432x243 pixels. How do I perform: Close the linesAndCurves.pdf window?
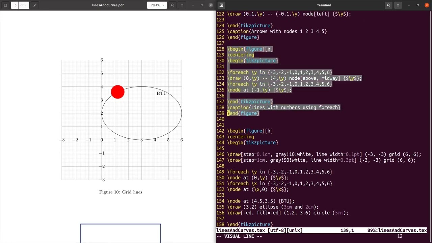pos(211,5)
